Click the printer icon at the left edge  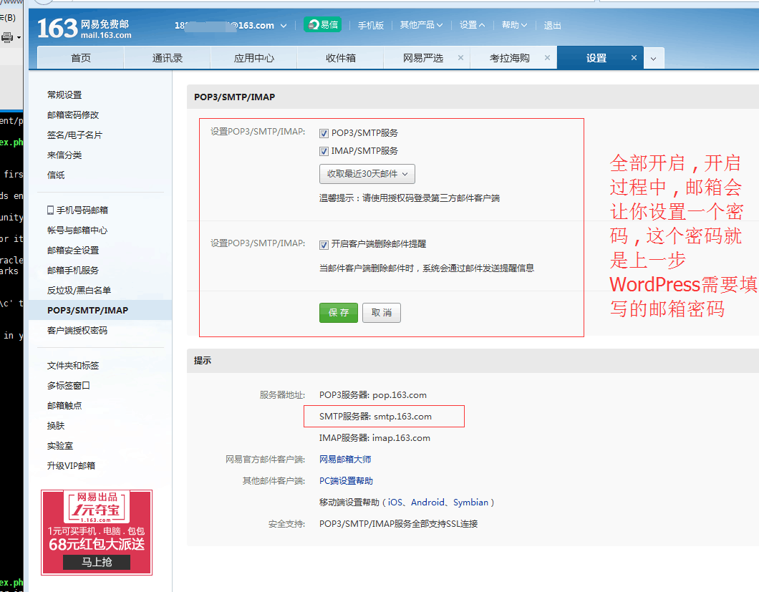pyautogui.click(x=7, y=37)
